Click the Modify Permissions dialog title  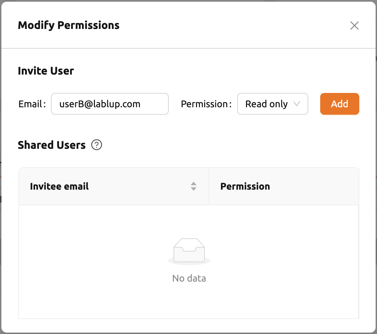point(69,25)
